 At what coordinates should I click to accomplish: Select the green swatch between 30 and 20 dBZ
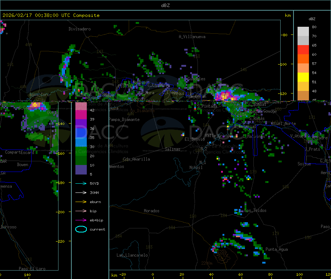(x=81, y=151)
